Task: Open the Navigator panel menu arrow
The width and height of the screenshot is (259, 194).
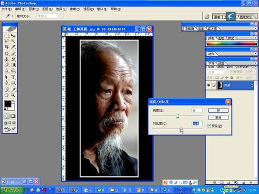Action: click(255, 28)
